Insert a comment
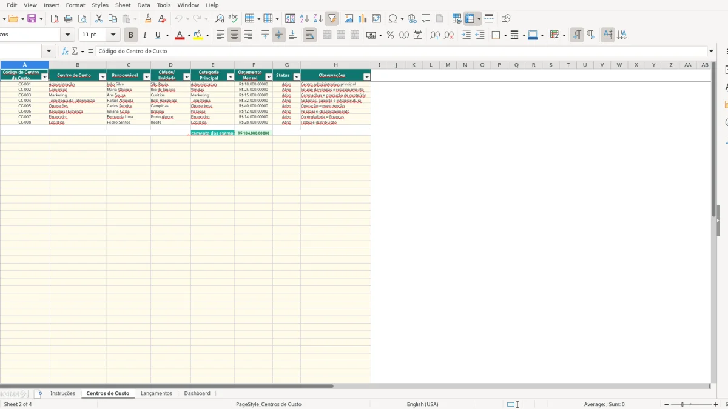This screenshot has height=409, width=728. (x=426, y=19)
